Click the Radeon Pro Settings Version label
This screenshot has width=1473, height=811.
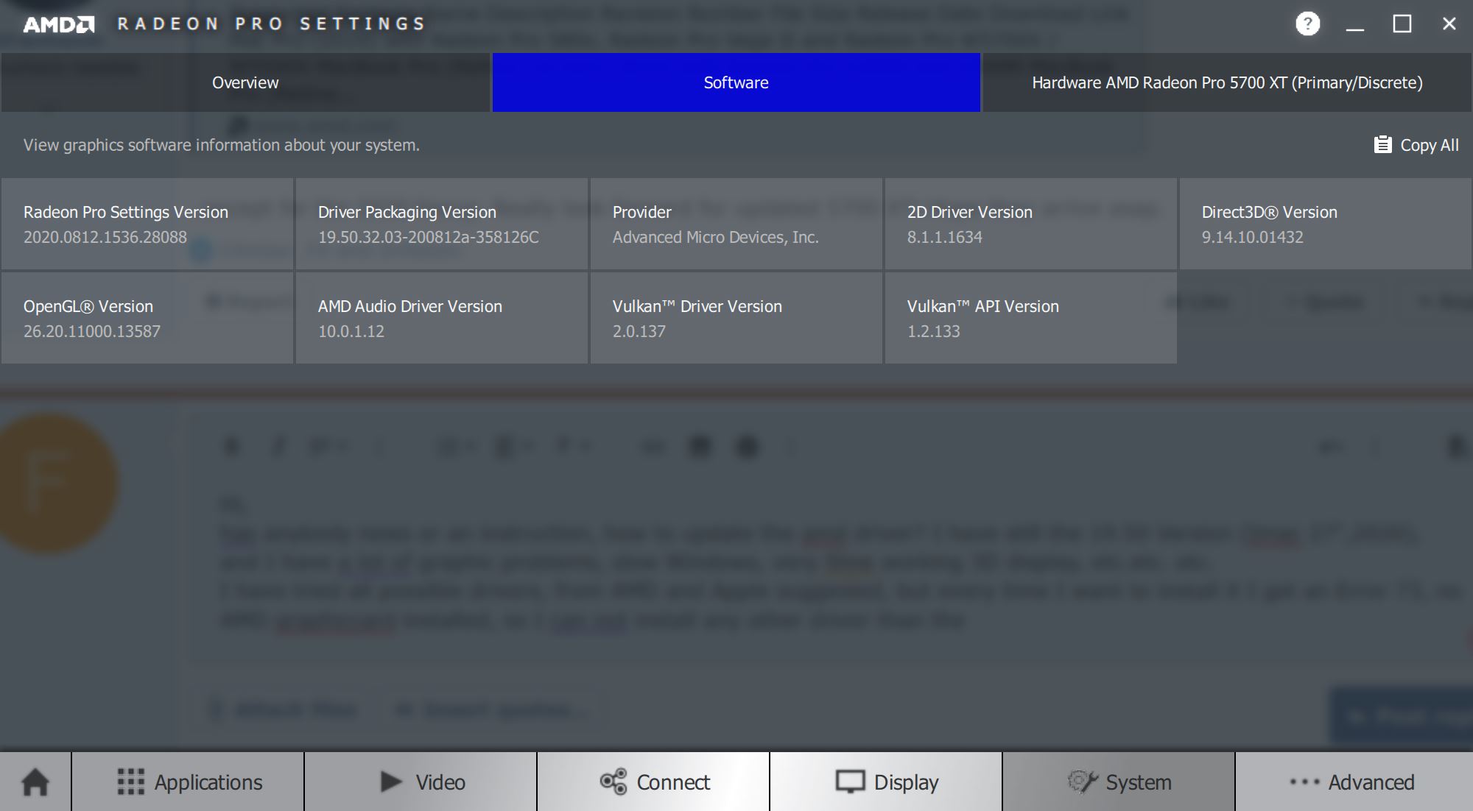126,212
